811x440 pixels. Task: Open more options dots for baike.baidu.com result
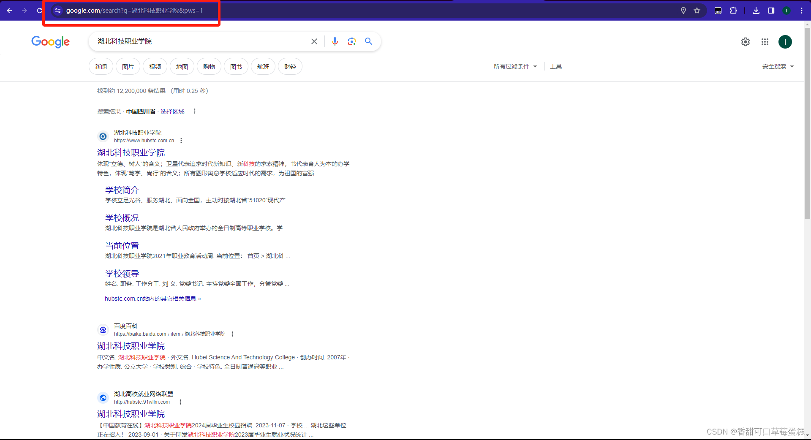coord(232,334)
